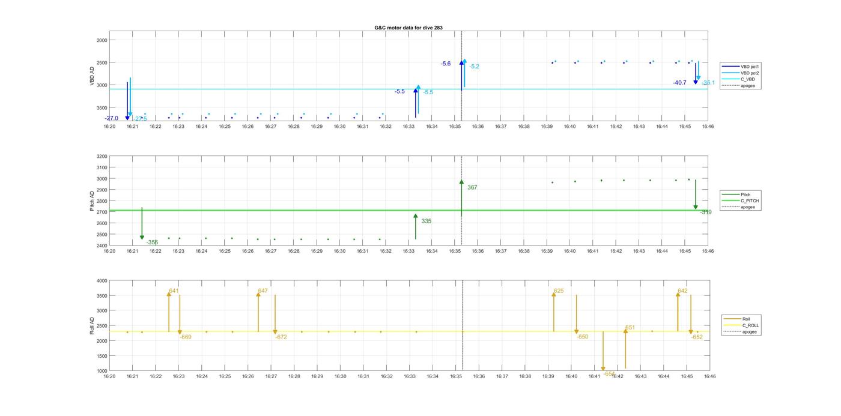Viewport: 841px width, 416px height.
Task: Click the '16:20' tick under the VBD plot
Action: pyautogui.click(x=109, y=127)
